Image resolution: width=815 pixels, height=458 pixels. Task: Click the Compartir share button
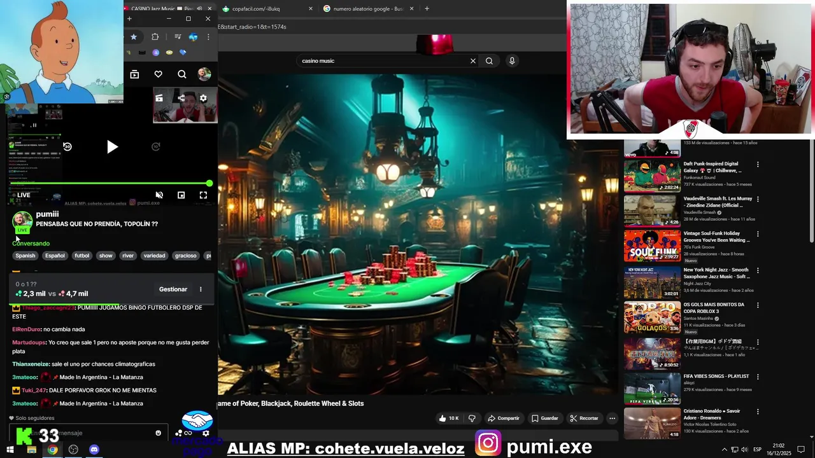[x=503, y=418]
